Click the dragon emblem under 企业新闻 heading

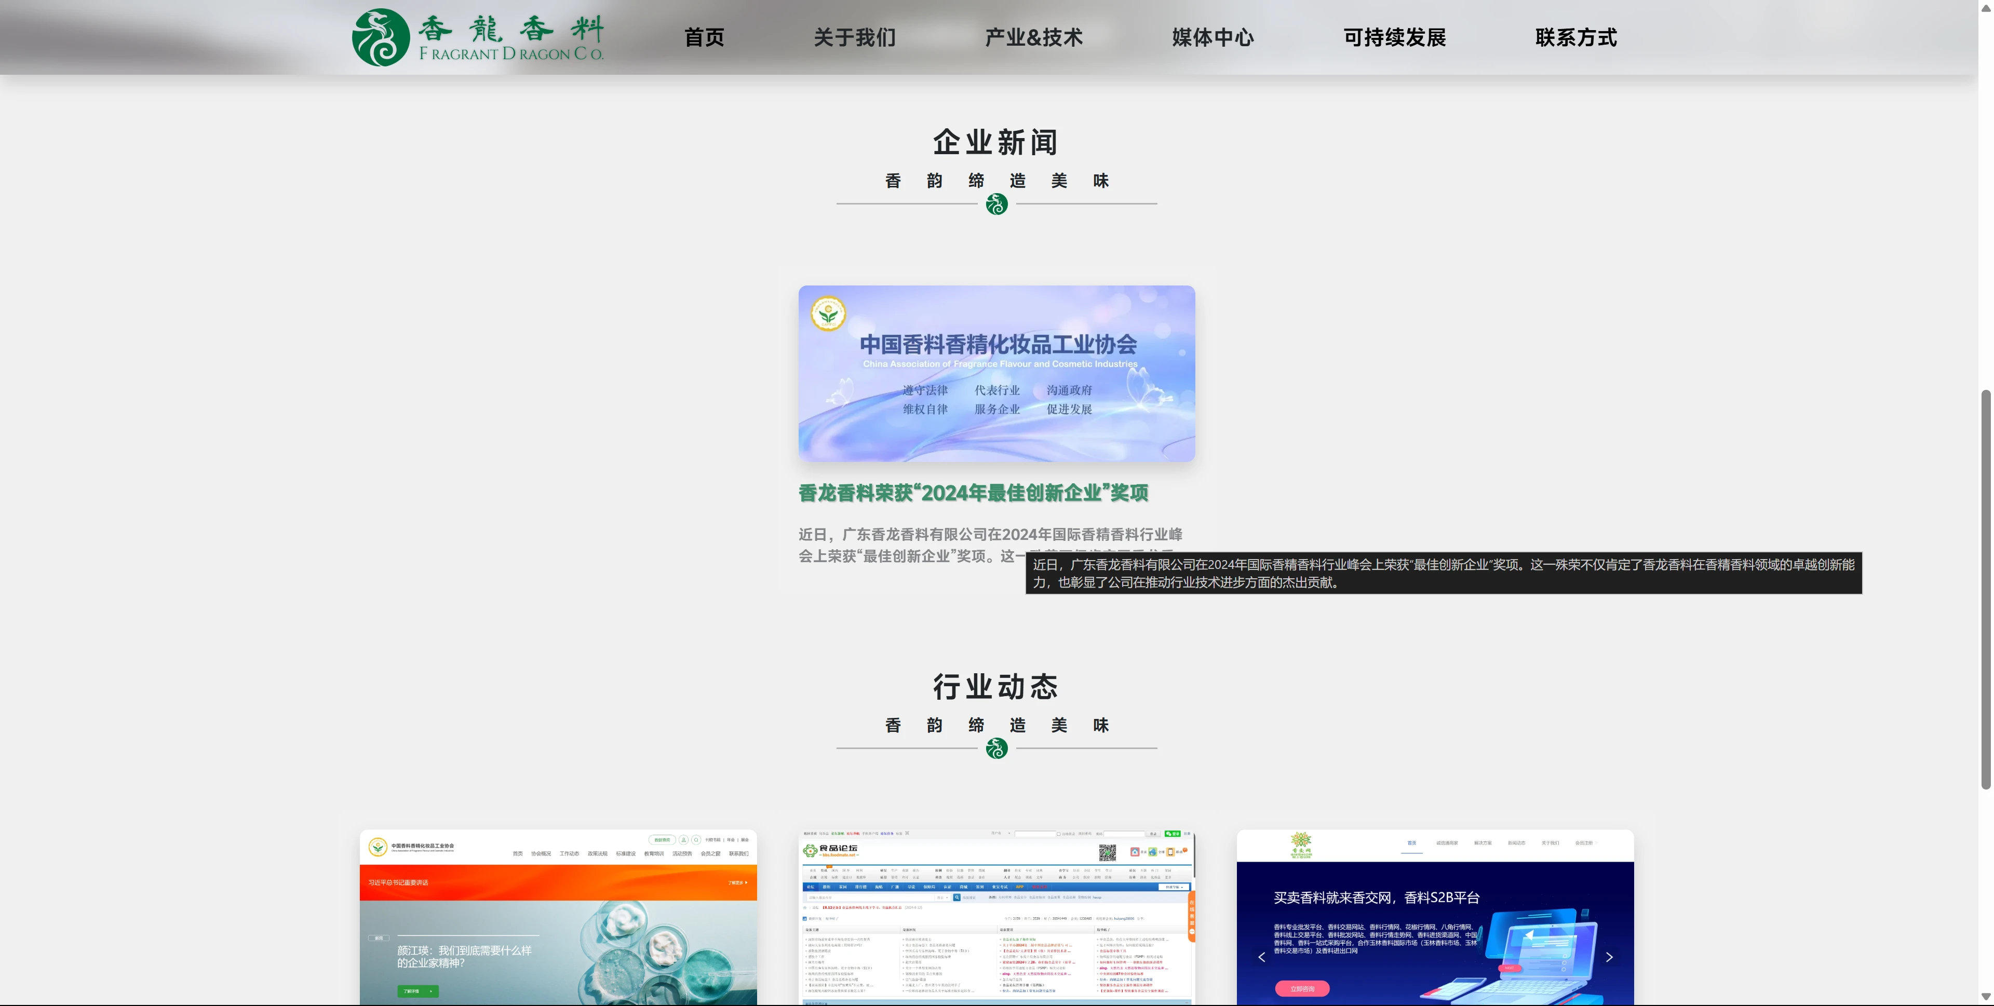[996, 205]
